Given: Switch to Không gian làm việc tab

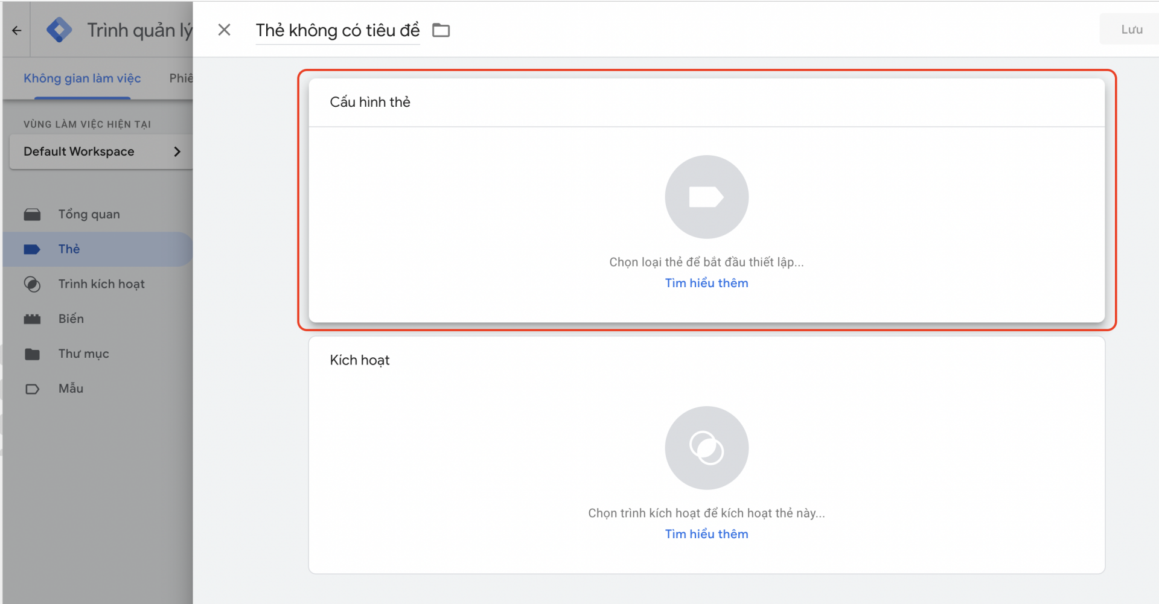Looking at the screenshot, I should click(x=82, y=78).
